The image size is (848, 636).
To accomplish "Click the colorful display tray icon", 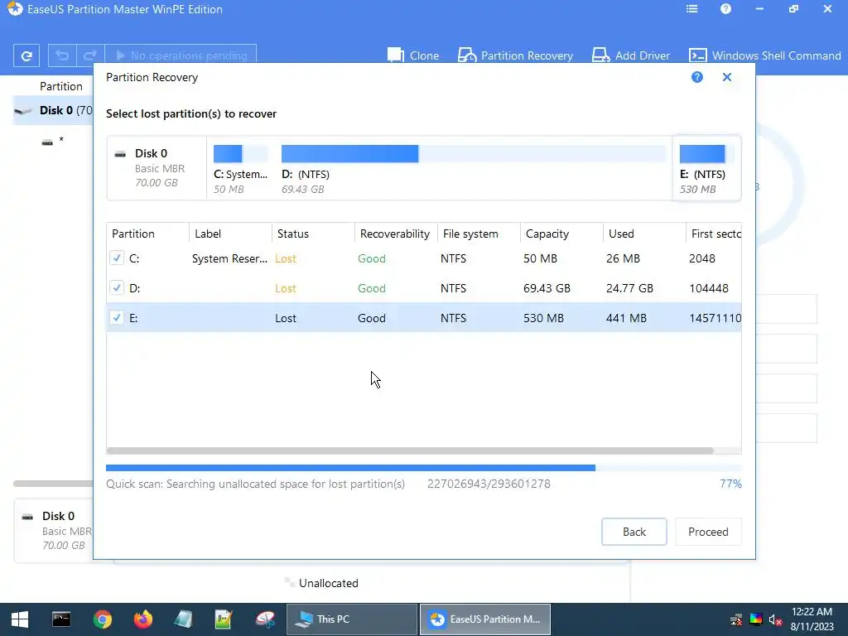I will click(x=756, y=619).
